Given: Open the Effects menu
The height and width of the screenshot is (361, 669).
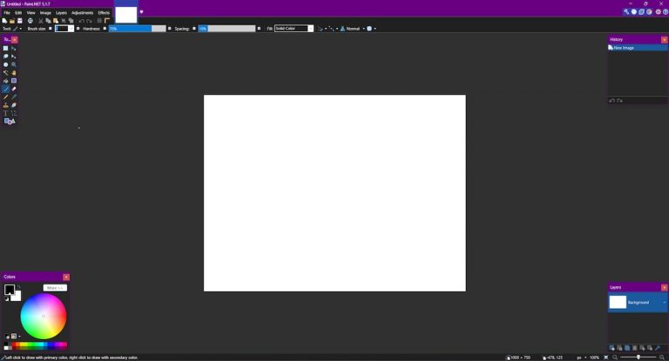Looking at the screenshot, I should coord(104,13).
